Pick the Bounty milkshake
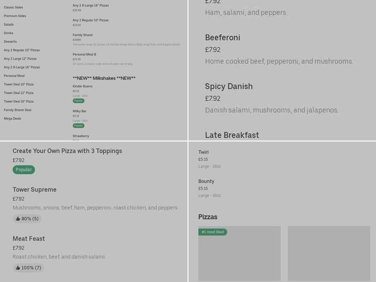Image resolution: width=376 pixels, height=282 pixels. tap(206, 181)
